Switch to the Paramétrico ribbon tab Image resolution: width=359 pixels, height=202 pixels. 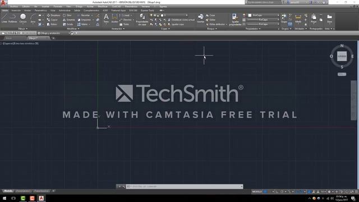pyautogui.click(x=41, y=11)
